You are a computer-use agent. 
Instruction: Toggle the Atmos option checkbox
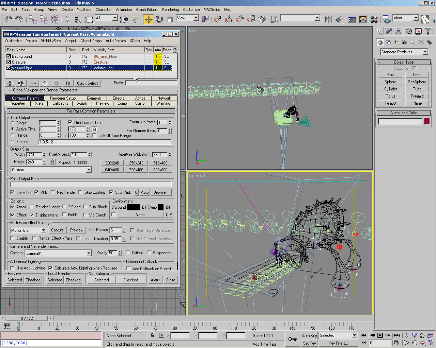point(12,207)
